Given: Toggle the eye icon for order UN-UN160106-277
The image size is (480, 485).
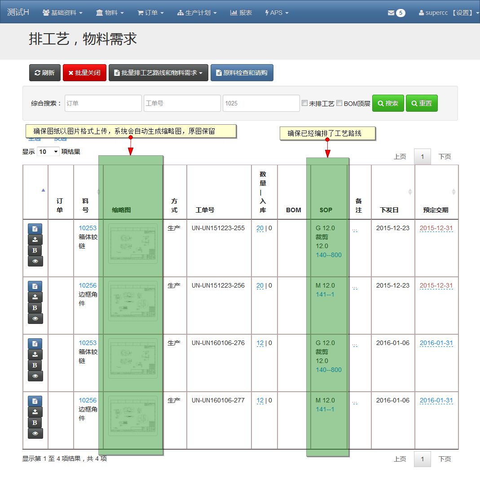Looking at the screenshot, I should (35, 433).
